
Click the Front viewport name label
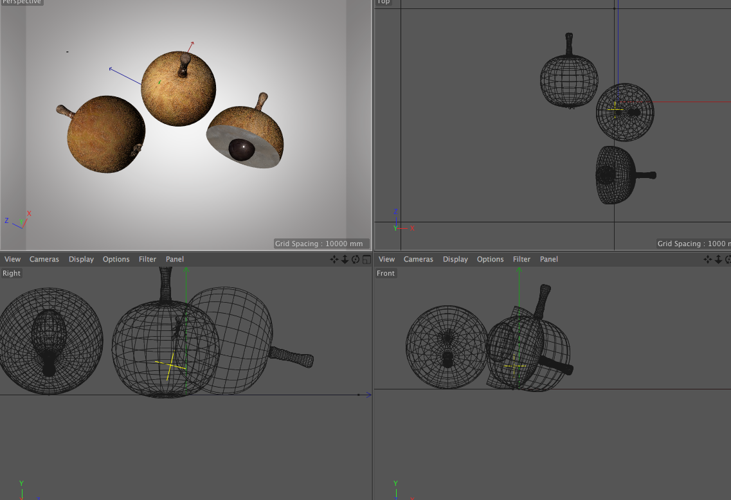click(386, 274)
